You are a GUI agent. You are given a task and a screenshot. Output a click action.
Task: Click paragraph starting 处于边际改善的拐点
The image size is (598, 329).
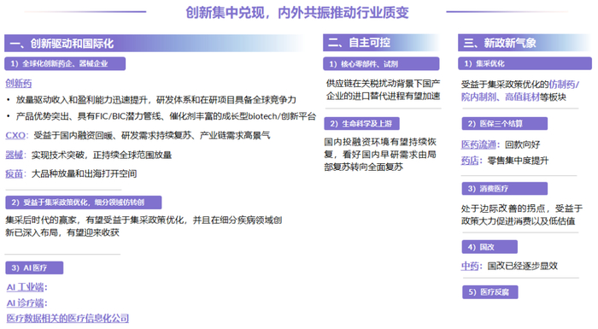522,214
